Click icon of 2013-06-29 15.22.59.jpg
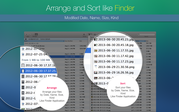 (x=92, y=102)
